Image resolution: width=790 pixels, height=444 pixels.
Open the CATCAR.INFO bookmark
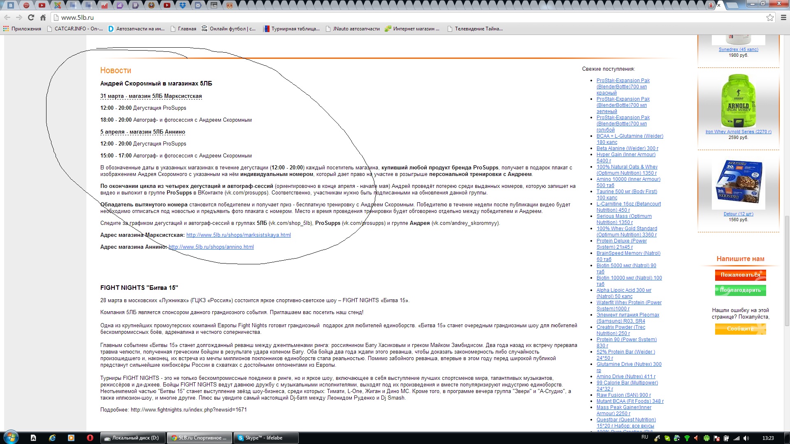pos(74,29)
